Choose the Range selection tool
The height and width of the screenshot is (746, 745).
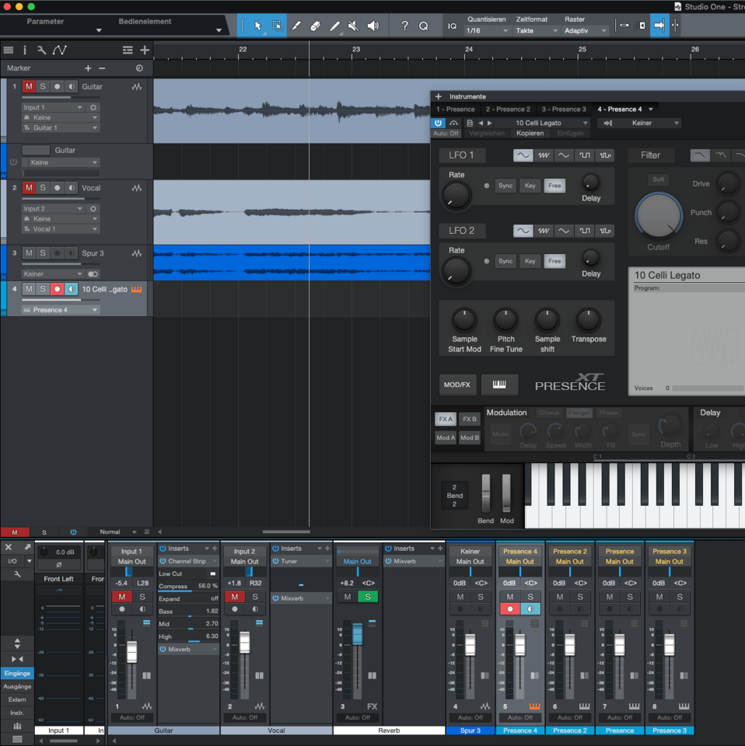tap(277, 26)
